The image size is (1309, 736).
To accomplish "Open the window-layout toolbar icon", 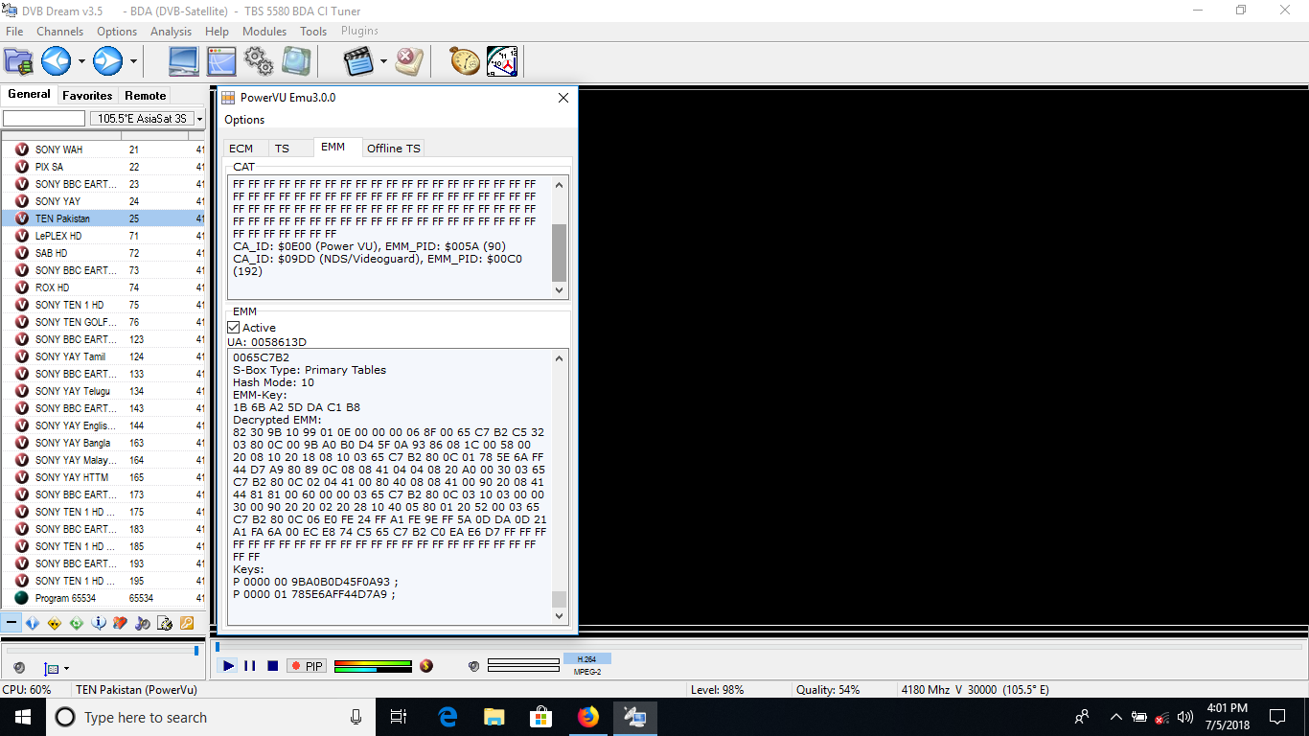I will [x=221, y=62].
